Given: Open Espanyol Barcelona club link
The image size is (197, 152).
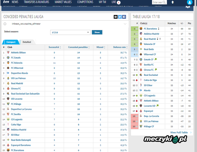Looking at the screenshot, I should pyautogui.click(x=21, y=145).
